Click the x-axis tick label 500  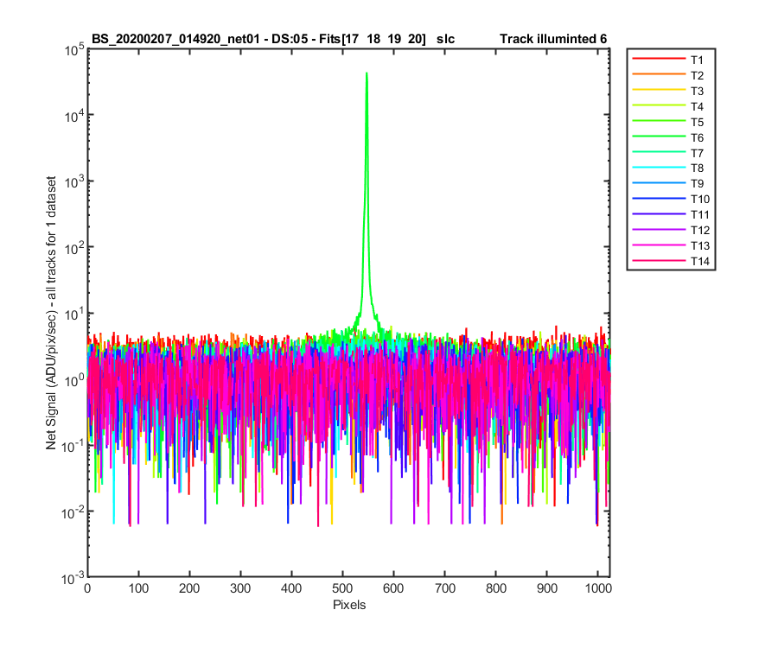pyautogui.click(x=342, y=588)
